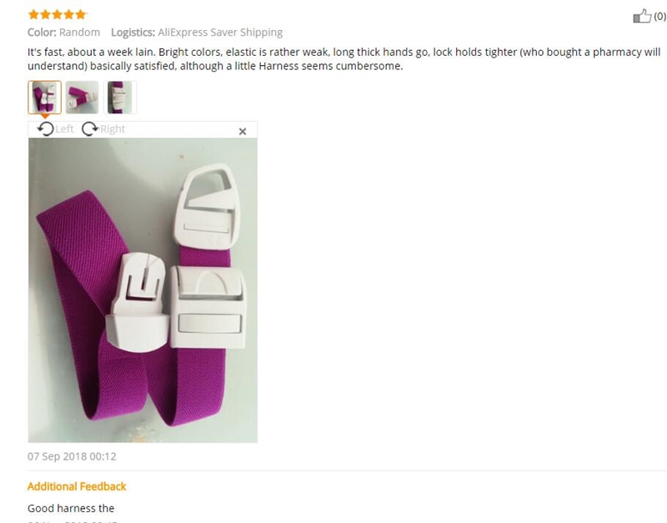
Task: Click the thumbs-up helpful icon
Action: [642, 16]
